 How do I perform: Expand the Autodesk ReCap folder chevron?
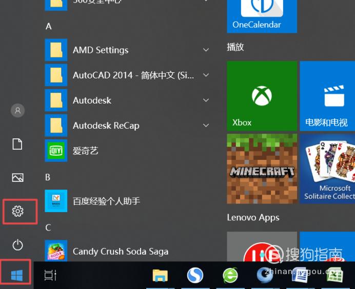206,125
